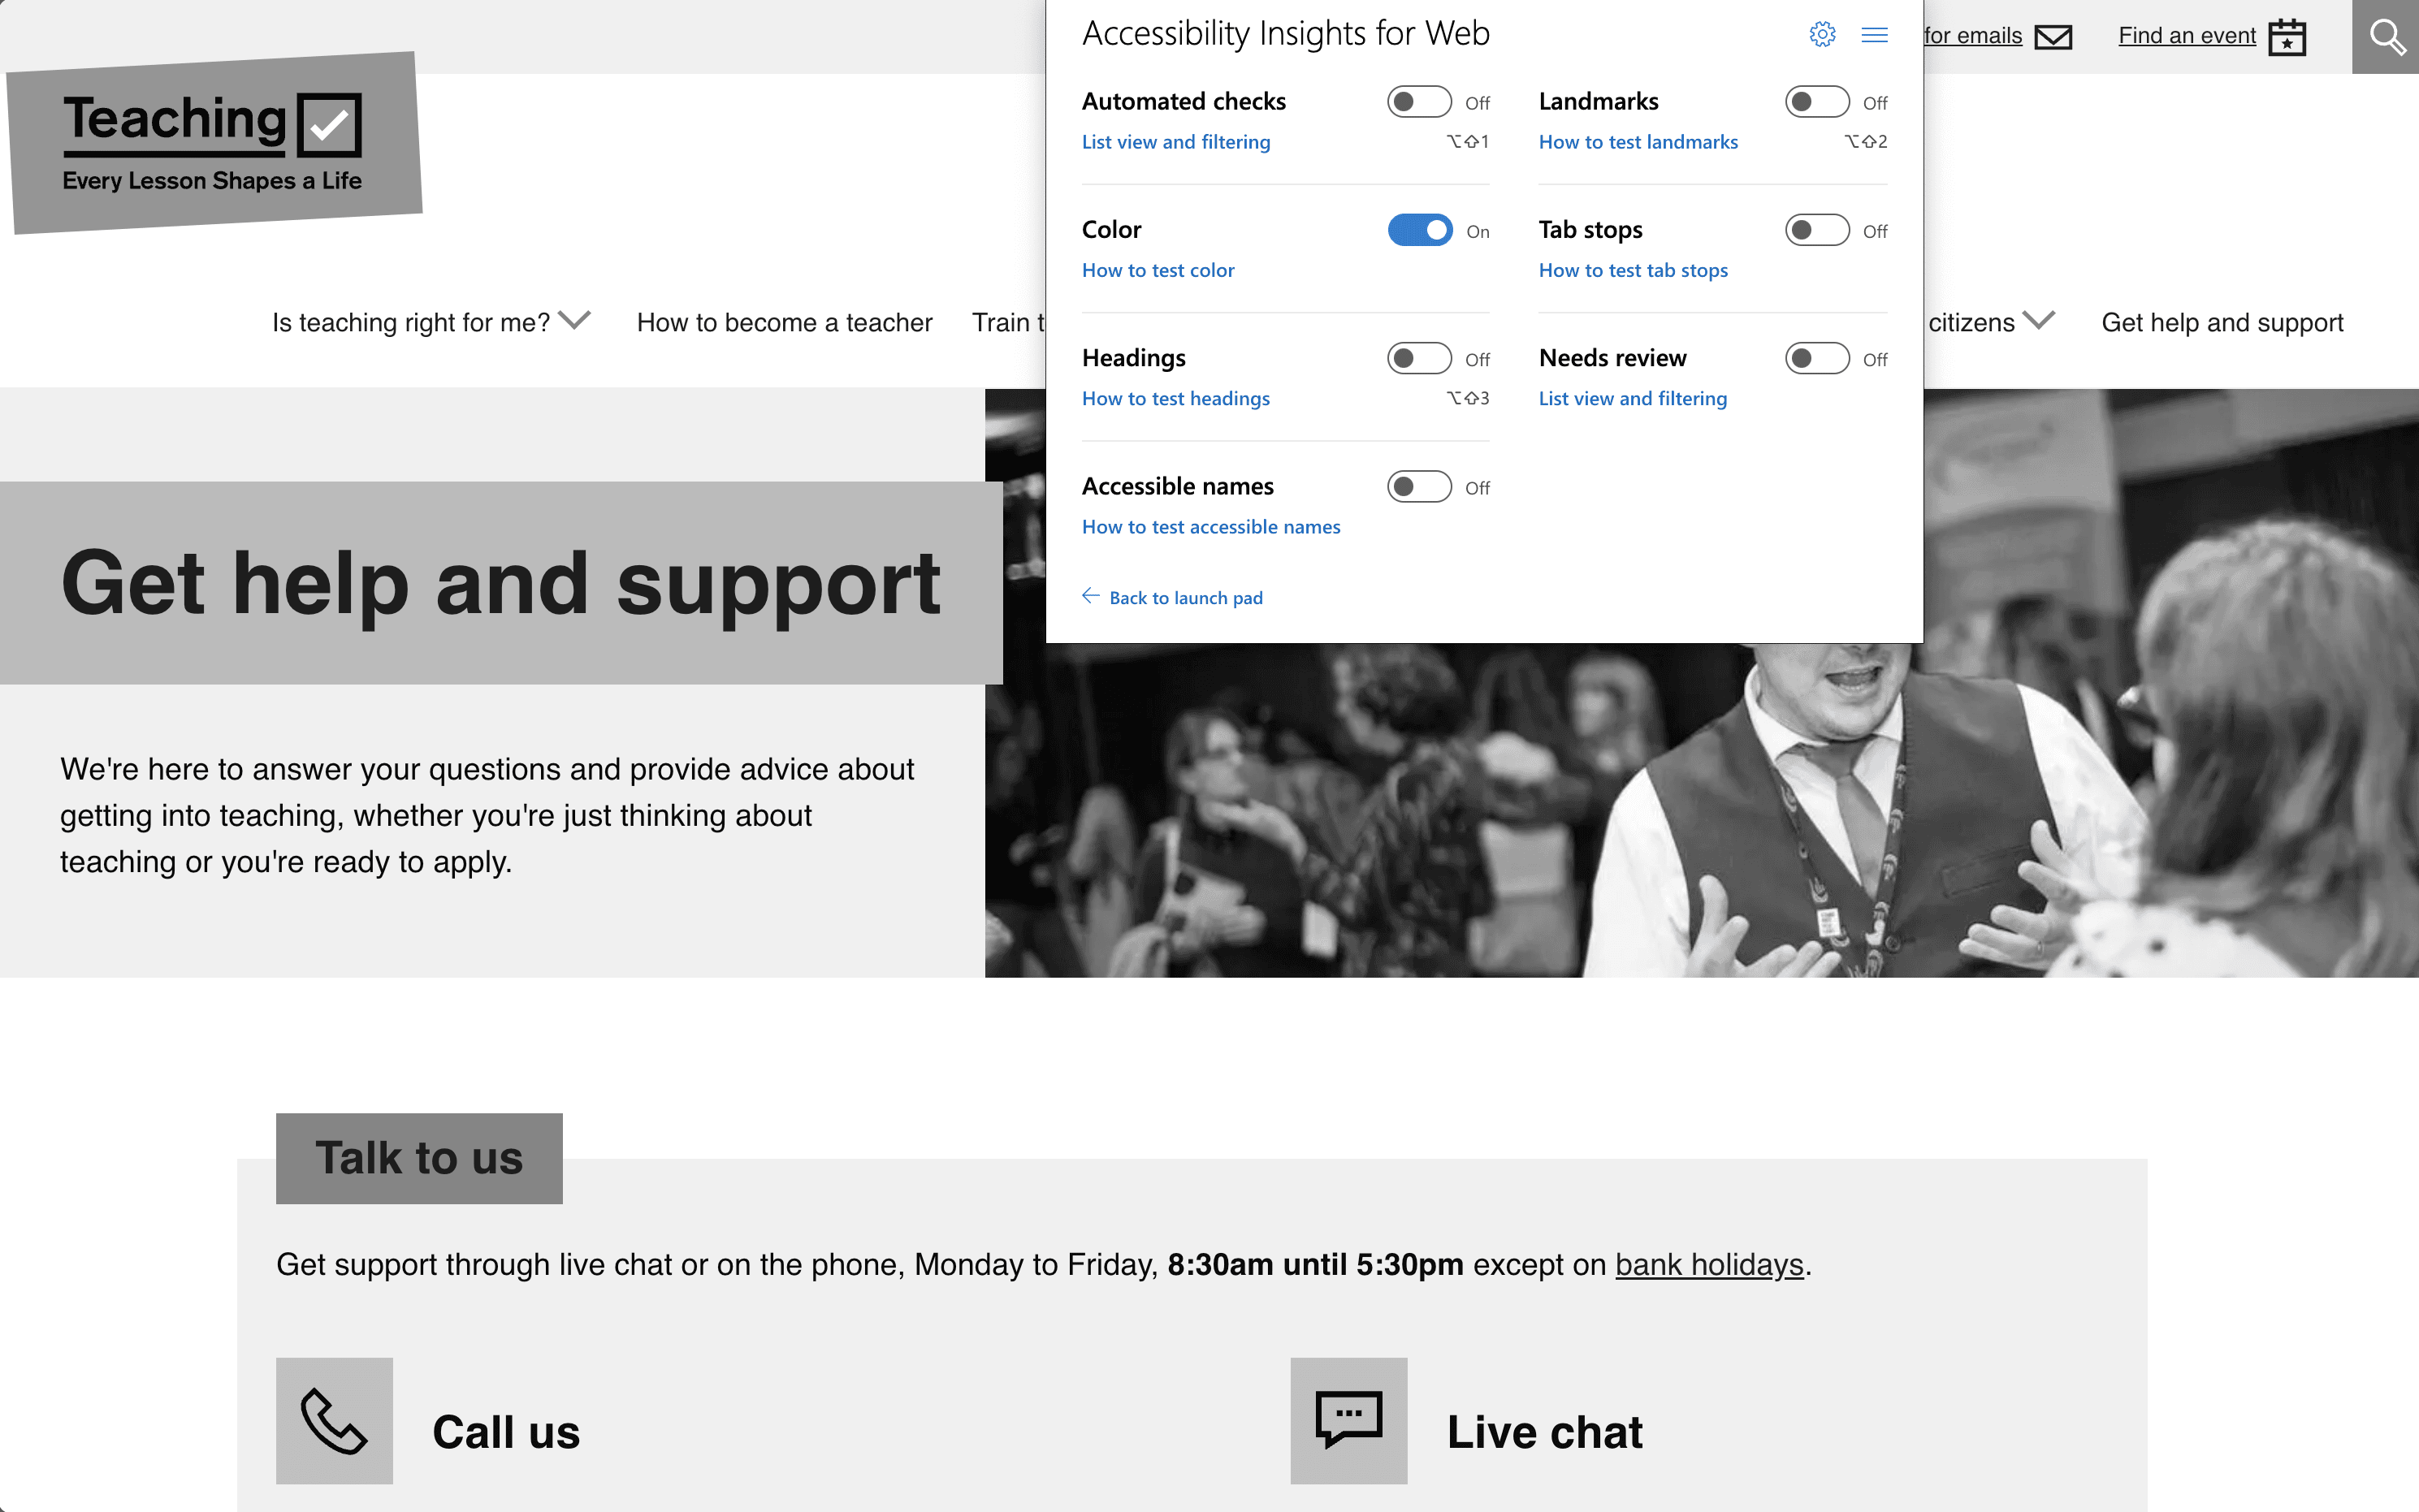This screenshot has width=2419, height=1512.
Task: Open 'How to test landmarks' link
Action: pos(1638,142)
